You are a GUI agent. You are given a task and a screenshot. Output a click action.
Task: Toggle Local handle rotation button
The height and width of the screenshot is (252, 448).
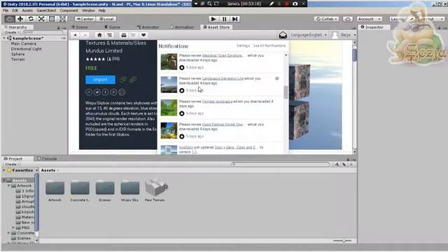[x=106, y=19]
